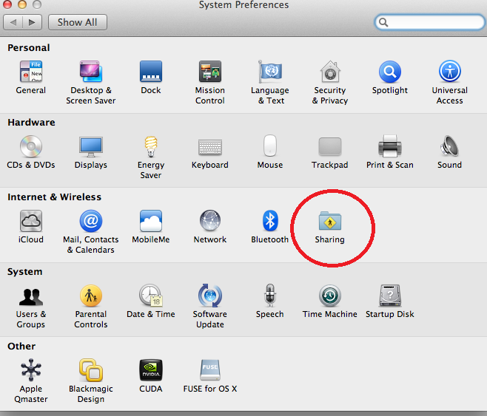Focus the preferences search field
This screenshot has width=487, height=416.
pyautogui.click(x=429, y=22)
